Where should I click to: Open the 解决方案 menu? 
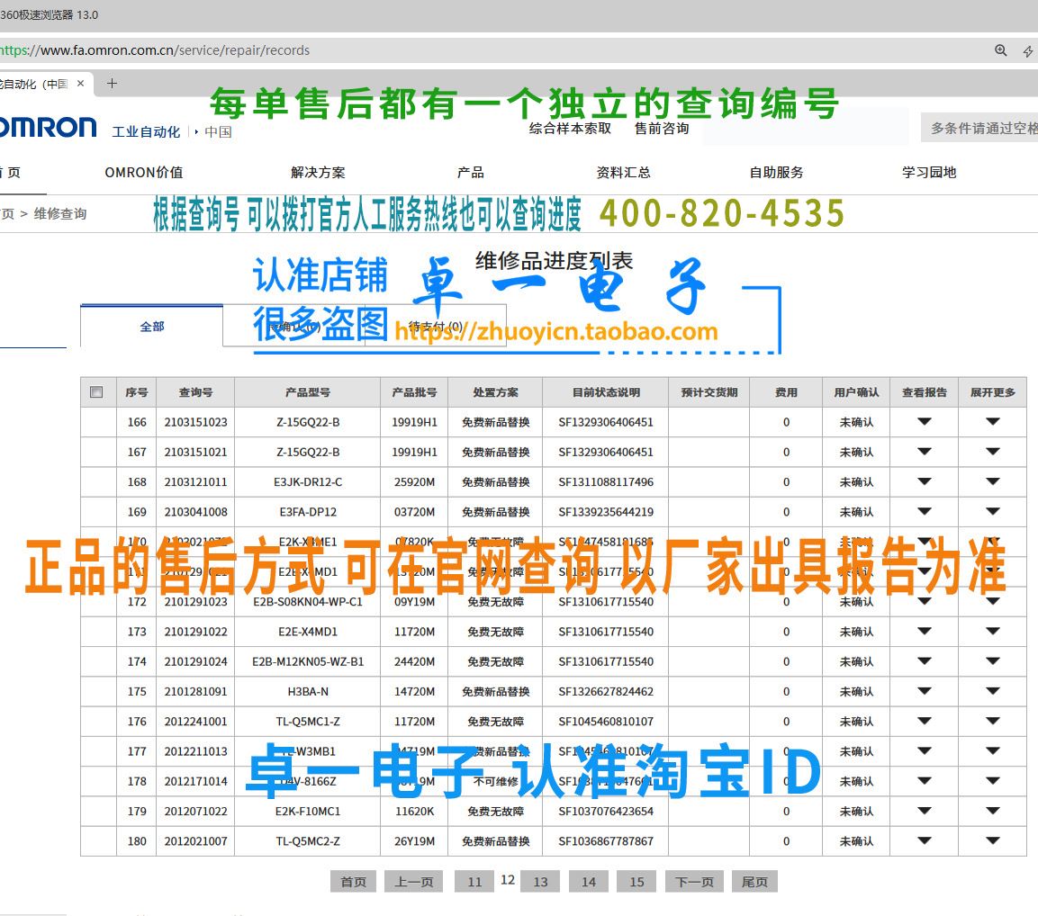click(x=318, y=173)
